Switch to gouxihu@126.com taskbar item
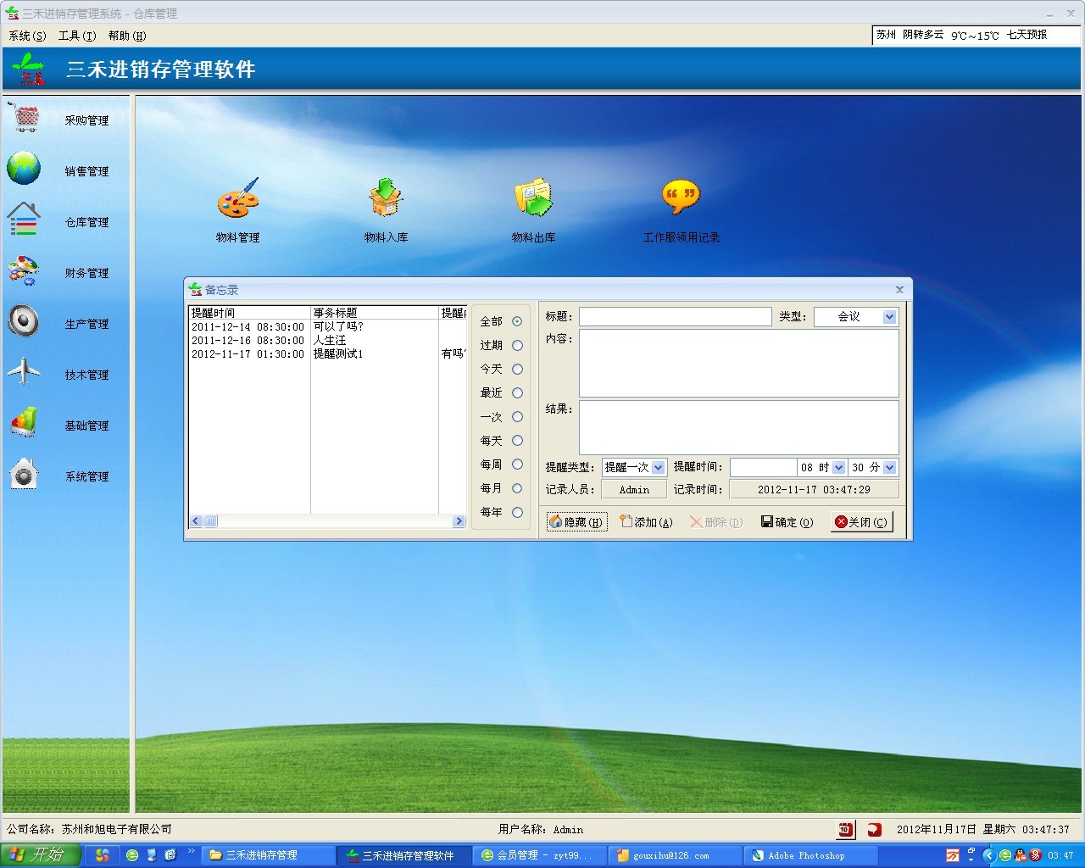 (x=674, y=855)
